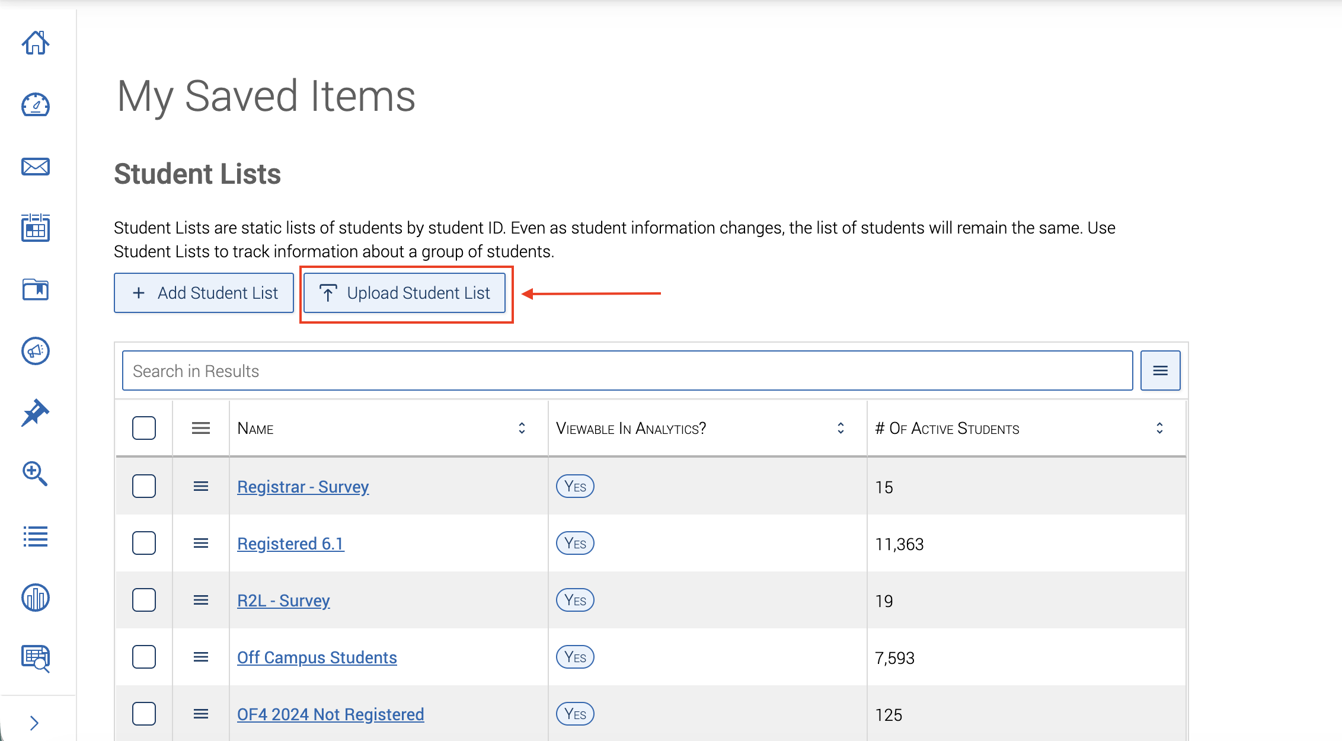Screen dimensions: 1342x741
Task: Sort by Name column arrows
Action: (522, 428)
